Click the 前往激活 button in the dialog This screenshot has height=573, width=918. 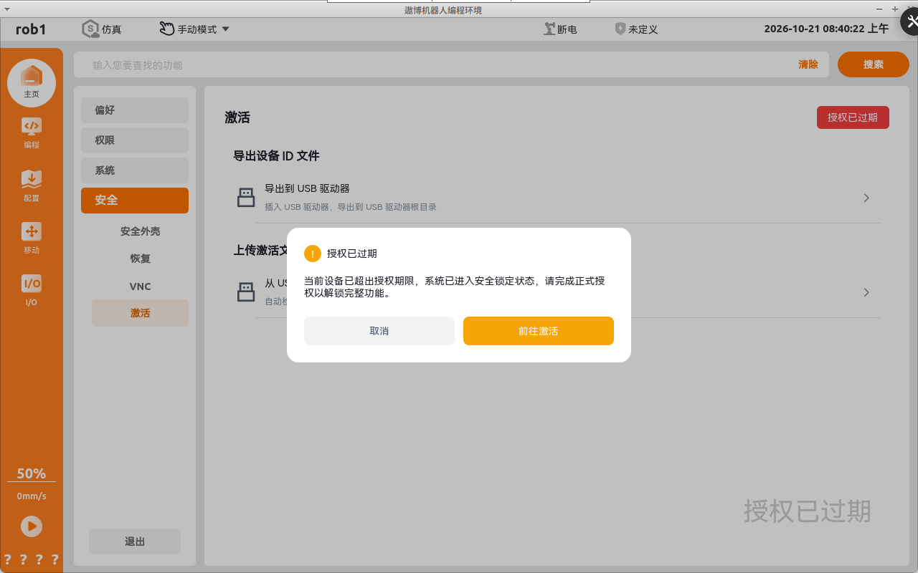coord(539,331)
